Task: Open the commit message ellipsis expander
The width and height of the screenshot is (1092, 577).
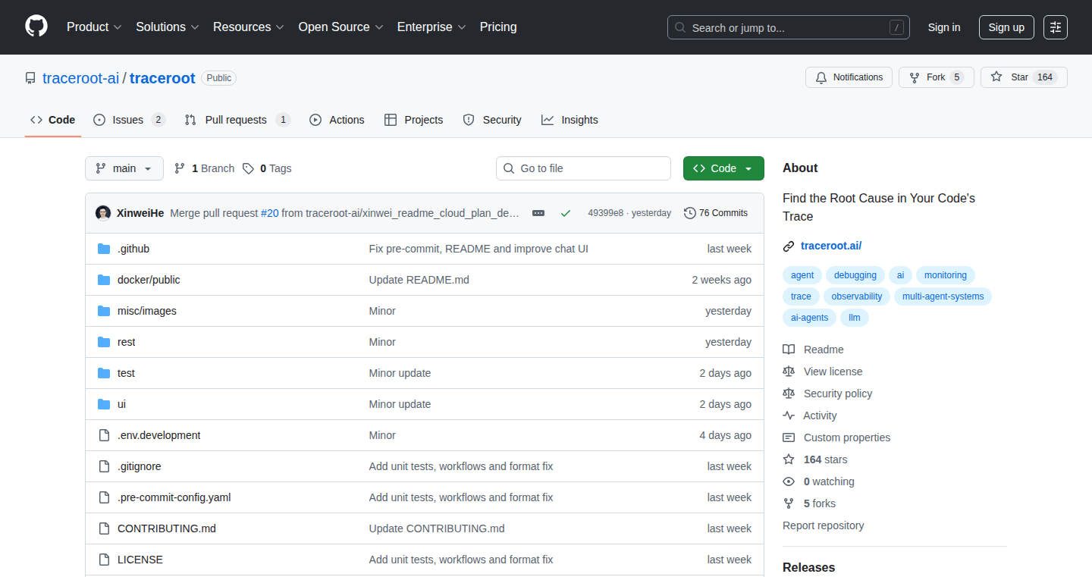Action: pyautogui.click(x=538, y=213)
